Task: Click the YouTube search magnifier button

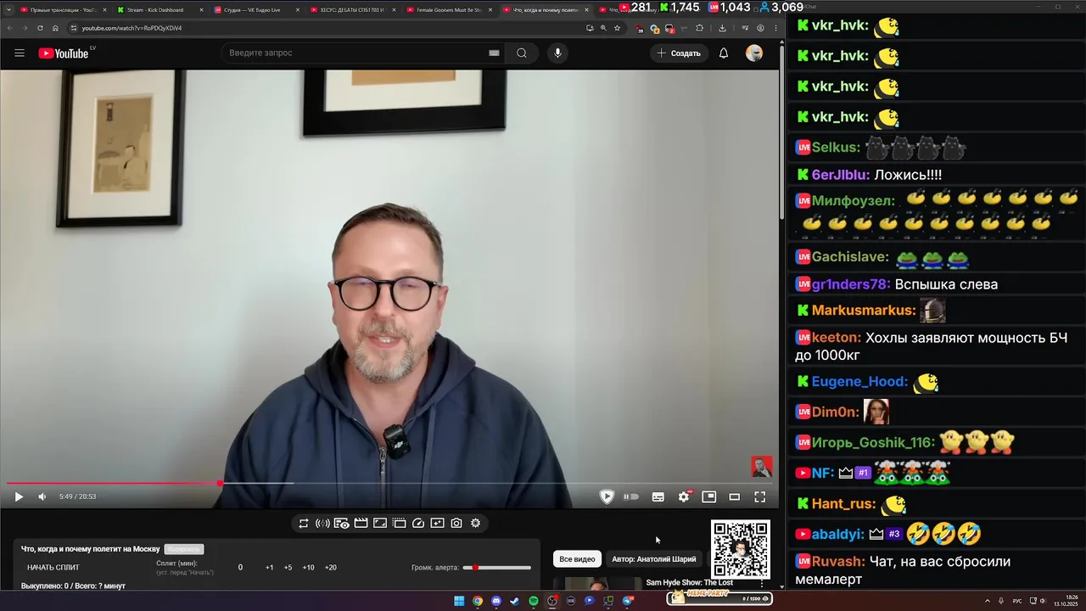Action: pyautogui.click(x=522, y=53)
